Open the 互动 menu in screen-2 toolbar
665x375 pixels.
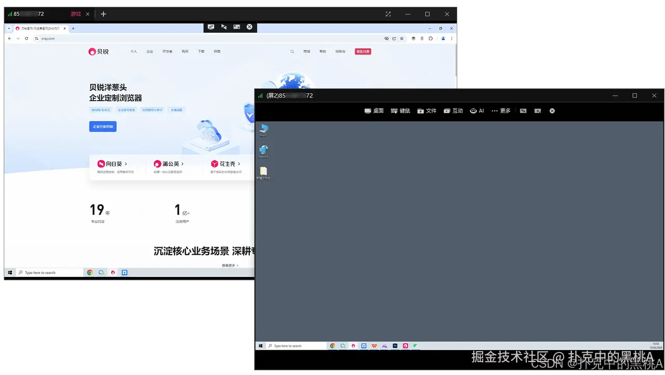pos(453,110)
